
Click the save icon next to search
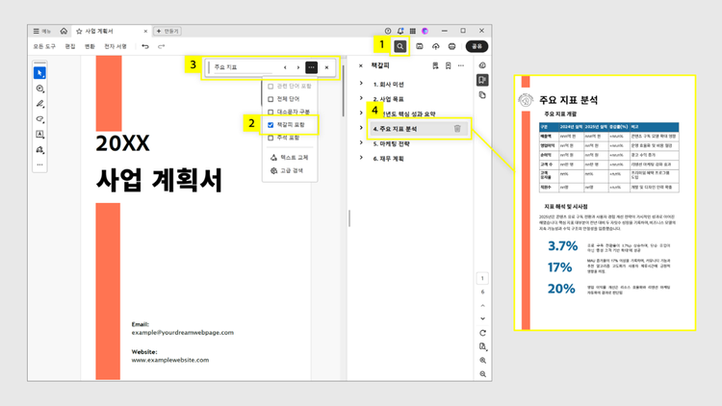pyautogui.click(x=420, y=46)
